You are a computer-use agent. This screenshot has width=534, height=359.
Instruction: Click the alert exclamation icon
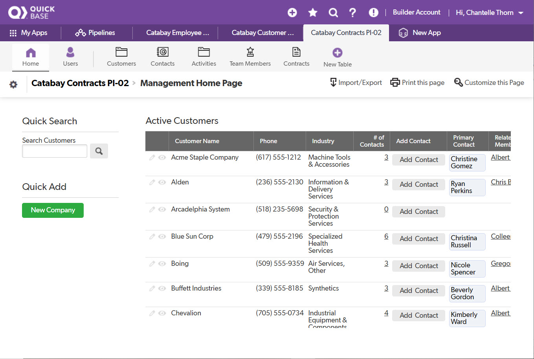click(x=373, y=13)
